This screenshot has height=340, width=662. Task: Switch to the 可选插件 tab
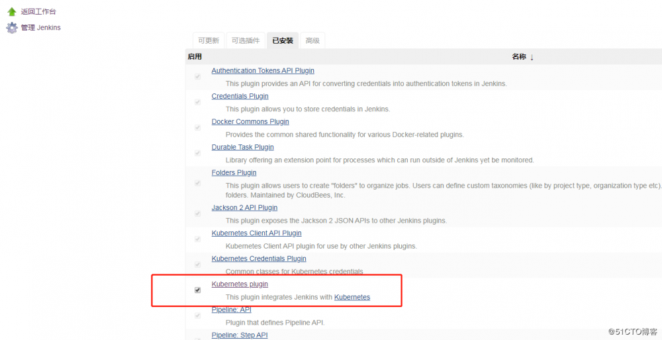246,40
